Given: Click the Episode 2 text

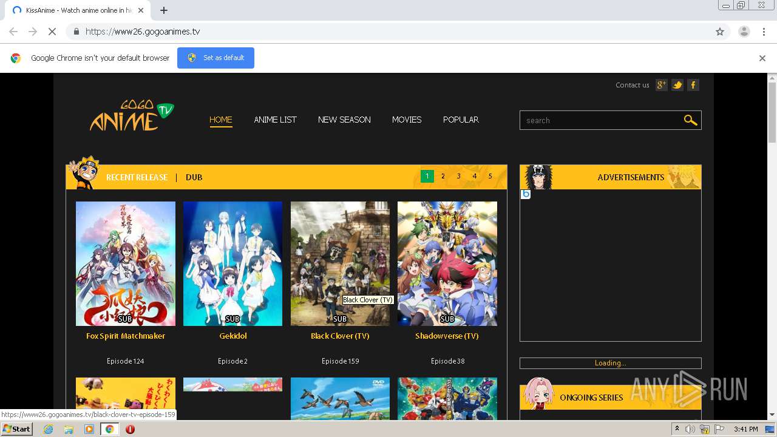Looking at the screenshot, I should [233, 361].
